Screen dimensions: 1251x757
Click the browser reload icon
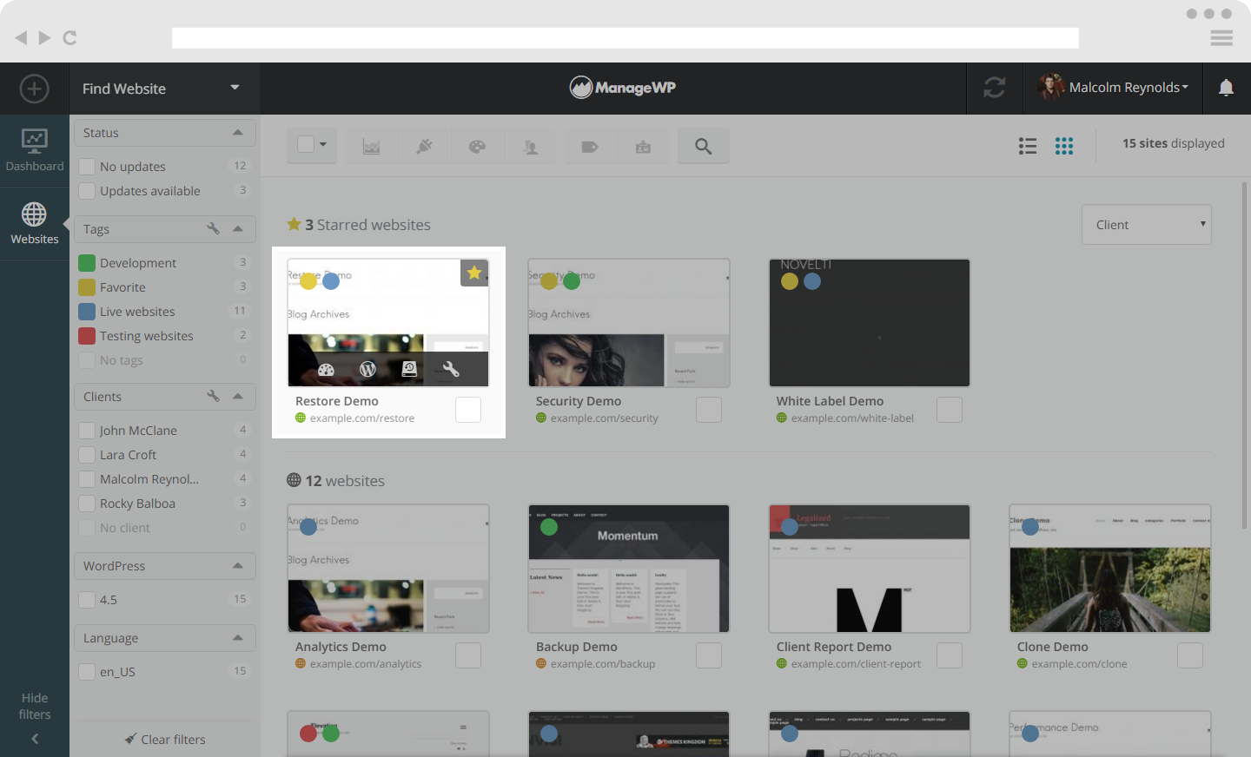pyautogui.click(x=70, y=37)
